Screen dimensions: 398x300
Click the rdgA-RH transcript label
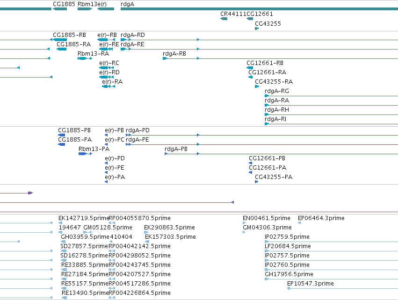277,110
